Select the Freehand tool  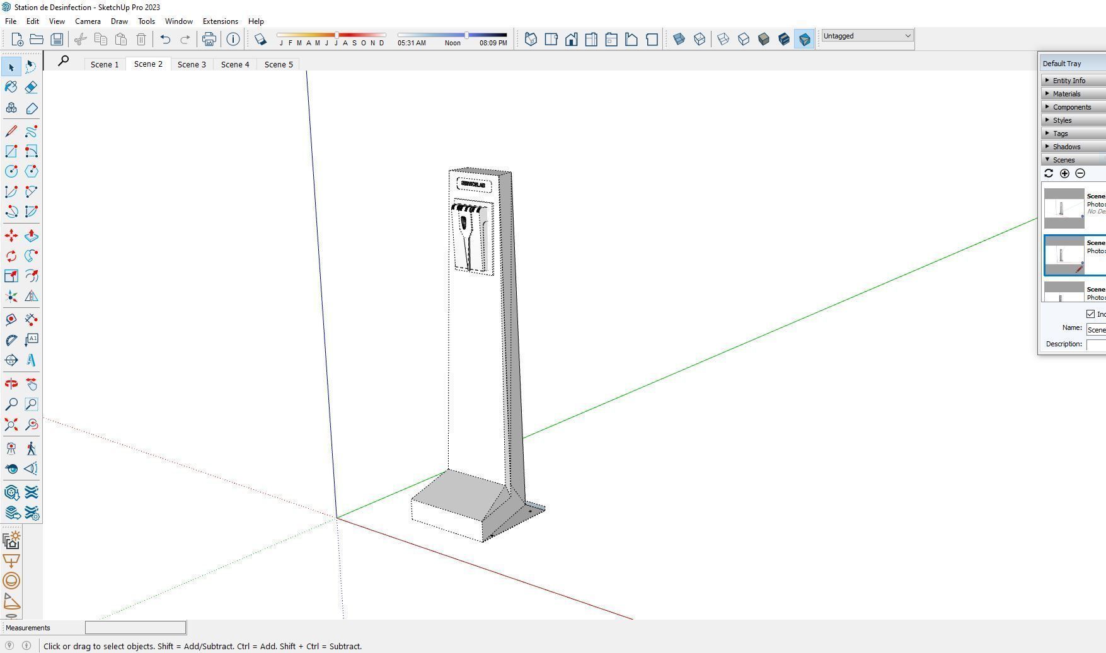click(32, 132)
